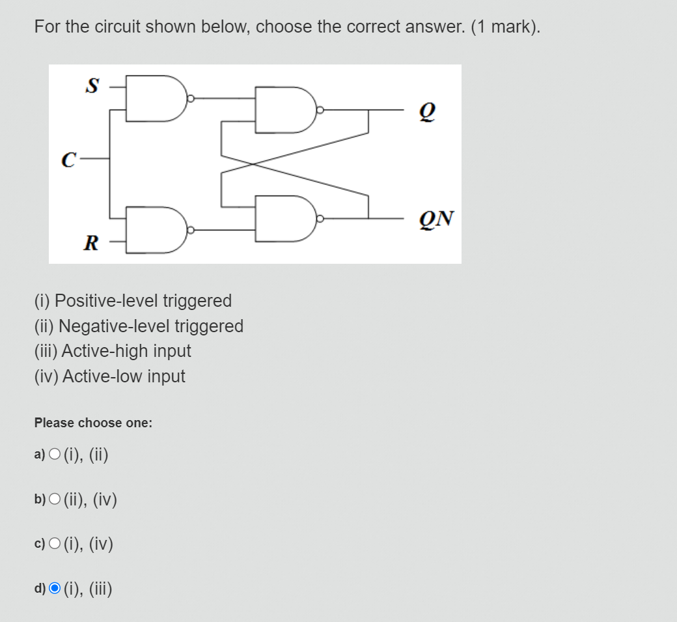Click the C clock input label

[69, 158]
